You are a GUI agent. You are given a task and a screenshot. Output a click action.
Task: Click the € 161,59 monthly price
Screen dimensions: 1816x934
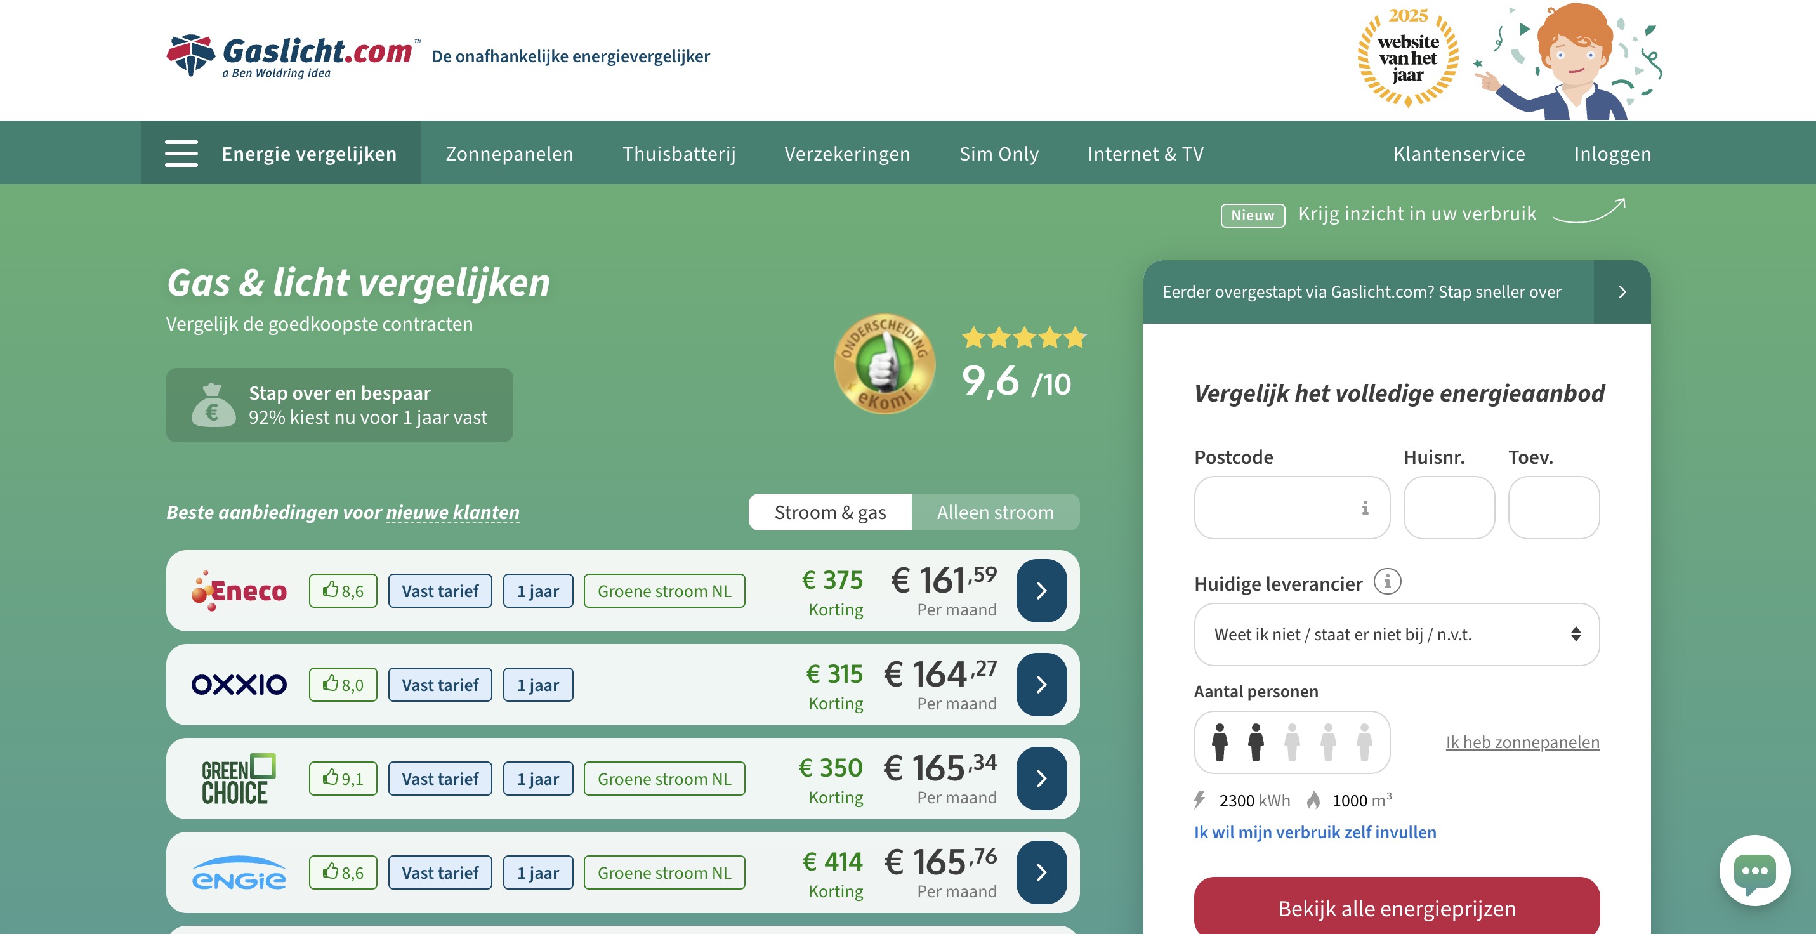pos(944,580)
